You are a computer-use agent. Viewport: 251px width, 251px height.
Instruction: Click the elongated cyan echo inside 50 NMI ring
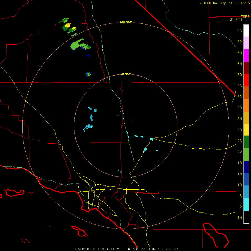pos(88,127)
